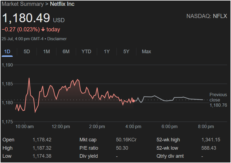The height and width of the screenshot is (163, 231).
Task: Show the 6M price chart
Action: tap(66, 52)
